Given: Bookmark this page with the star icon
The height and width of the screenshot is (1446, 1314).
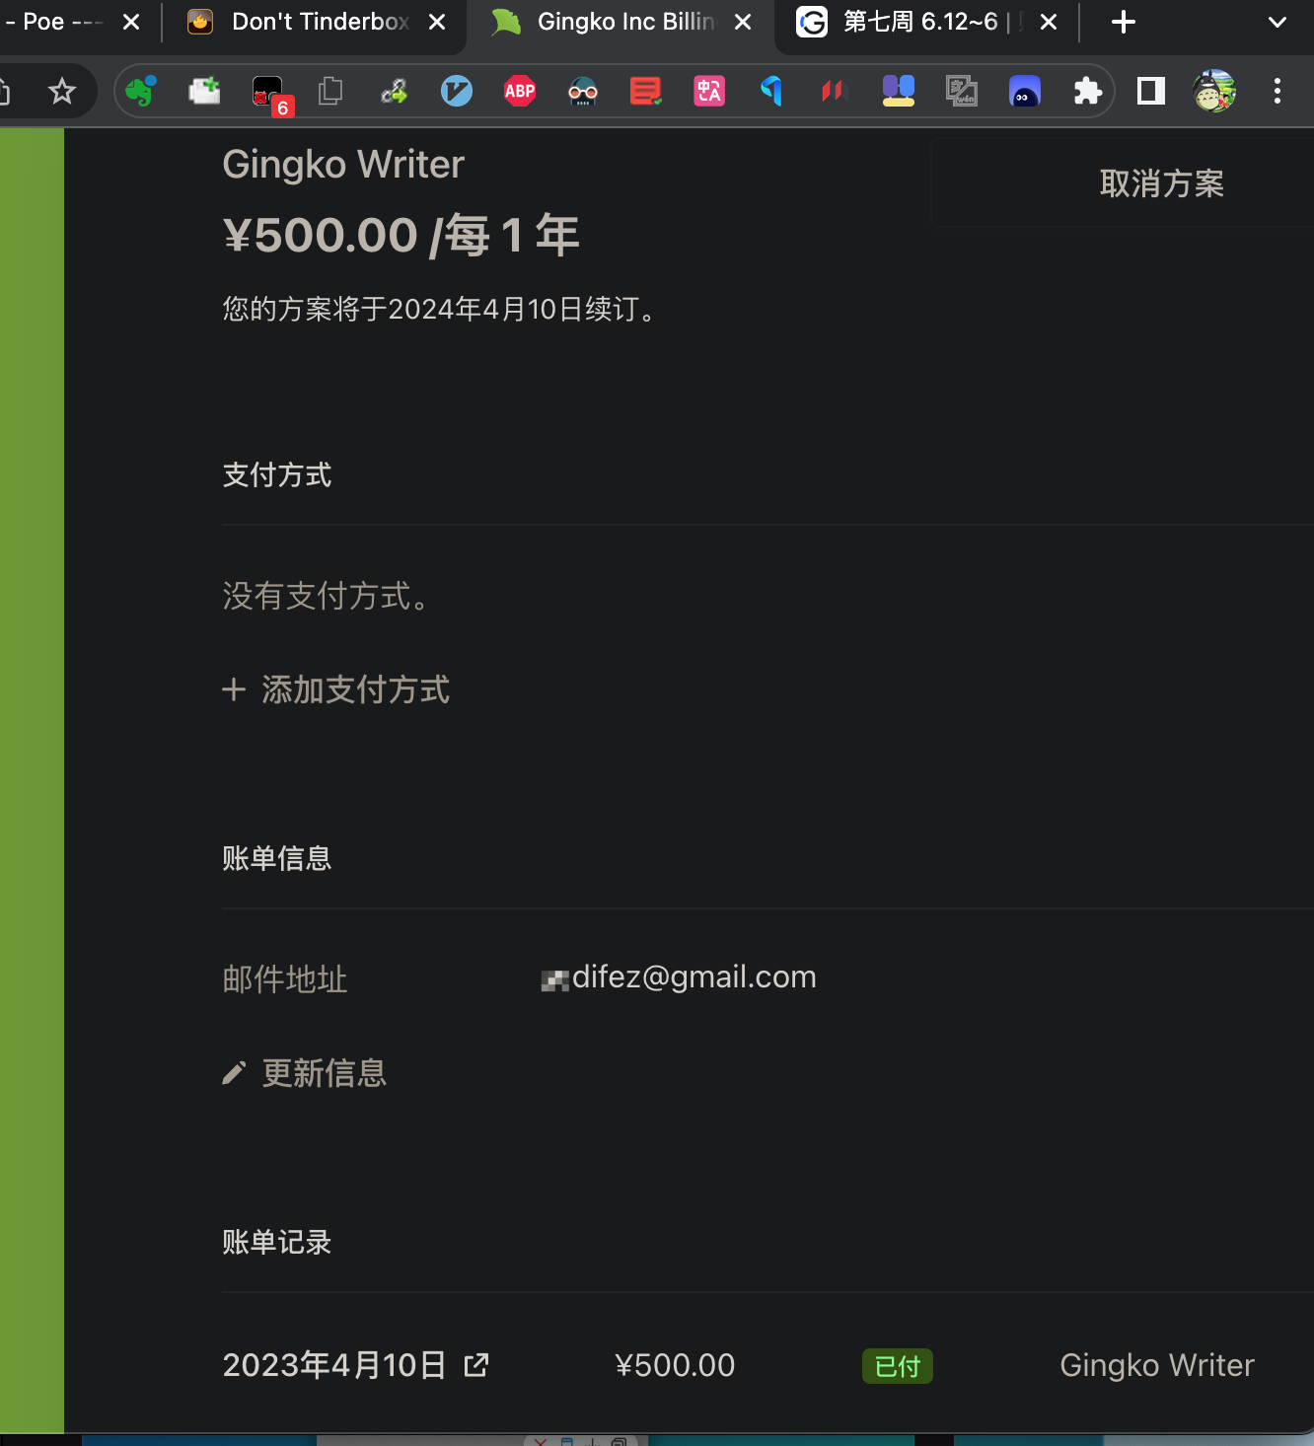Looking at the screenshot, I should pyautogui.click(x=62, y=92).
